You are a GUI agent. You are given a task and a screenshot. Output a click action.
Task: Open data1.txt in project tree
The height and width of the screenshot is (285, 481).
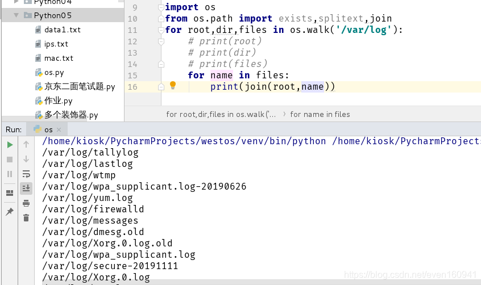[x=63, y=30]
